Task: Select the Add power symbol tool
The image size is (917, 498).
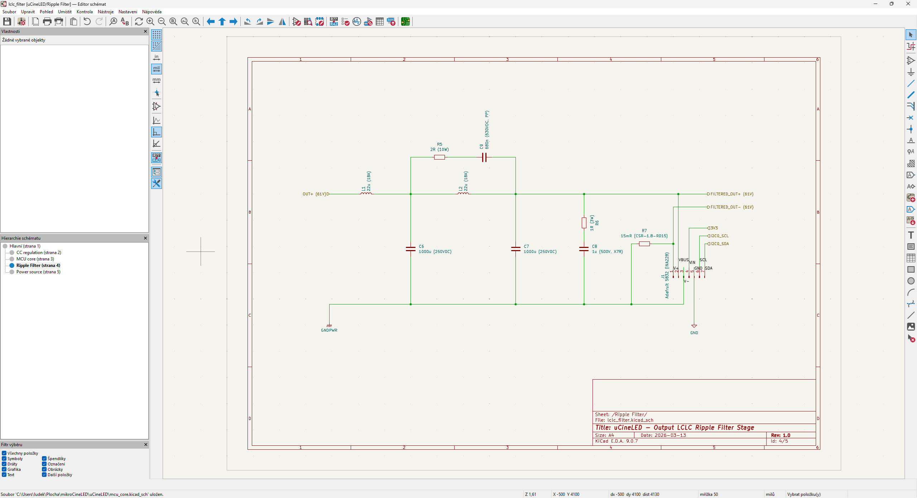Action: click(911, 72)
